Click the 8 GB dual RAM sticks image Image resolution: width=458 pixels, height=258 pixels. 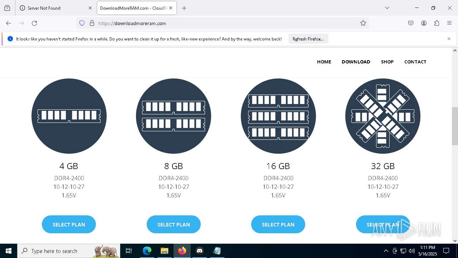[x=174, y=116]
